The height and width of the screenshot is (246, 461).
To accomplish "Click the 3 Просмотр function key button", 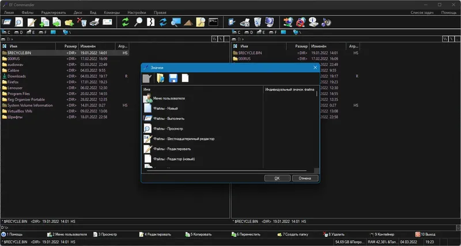I will coord(105,234).
